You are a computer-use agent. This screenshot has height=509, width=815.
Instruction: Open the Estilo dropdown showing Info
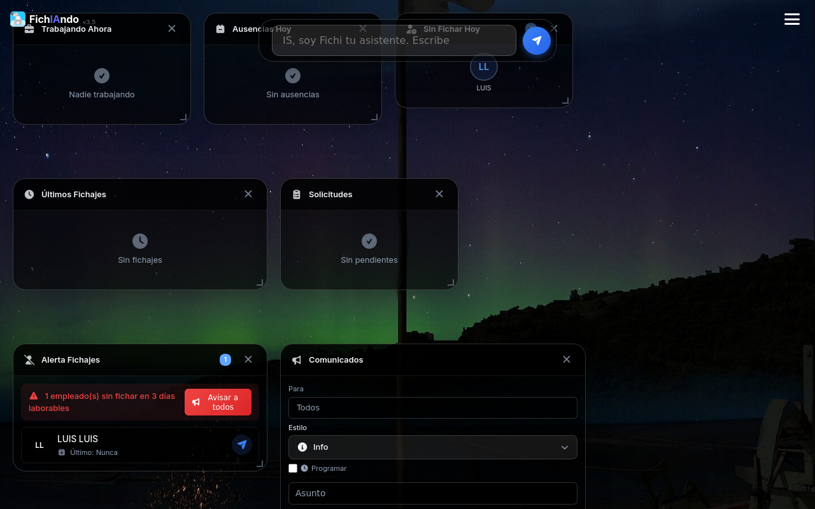433,447
